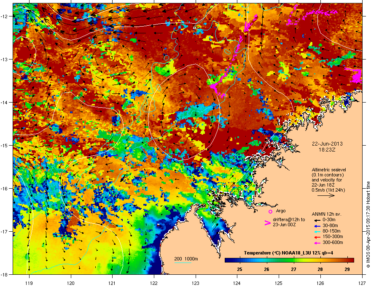
Task: Click the '80-150m' depth label
Action: click(331, 231)
